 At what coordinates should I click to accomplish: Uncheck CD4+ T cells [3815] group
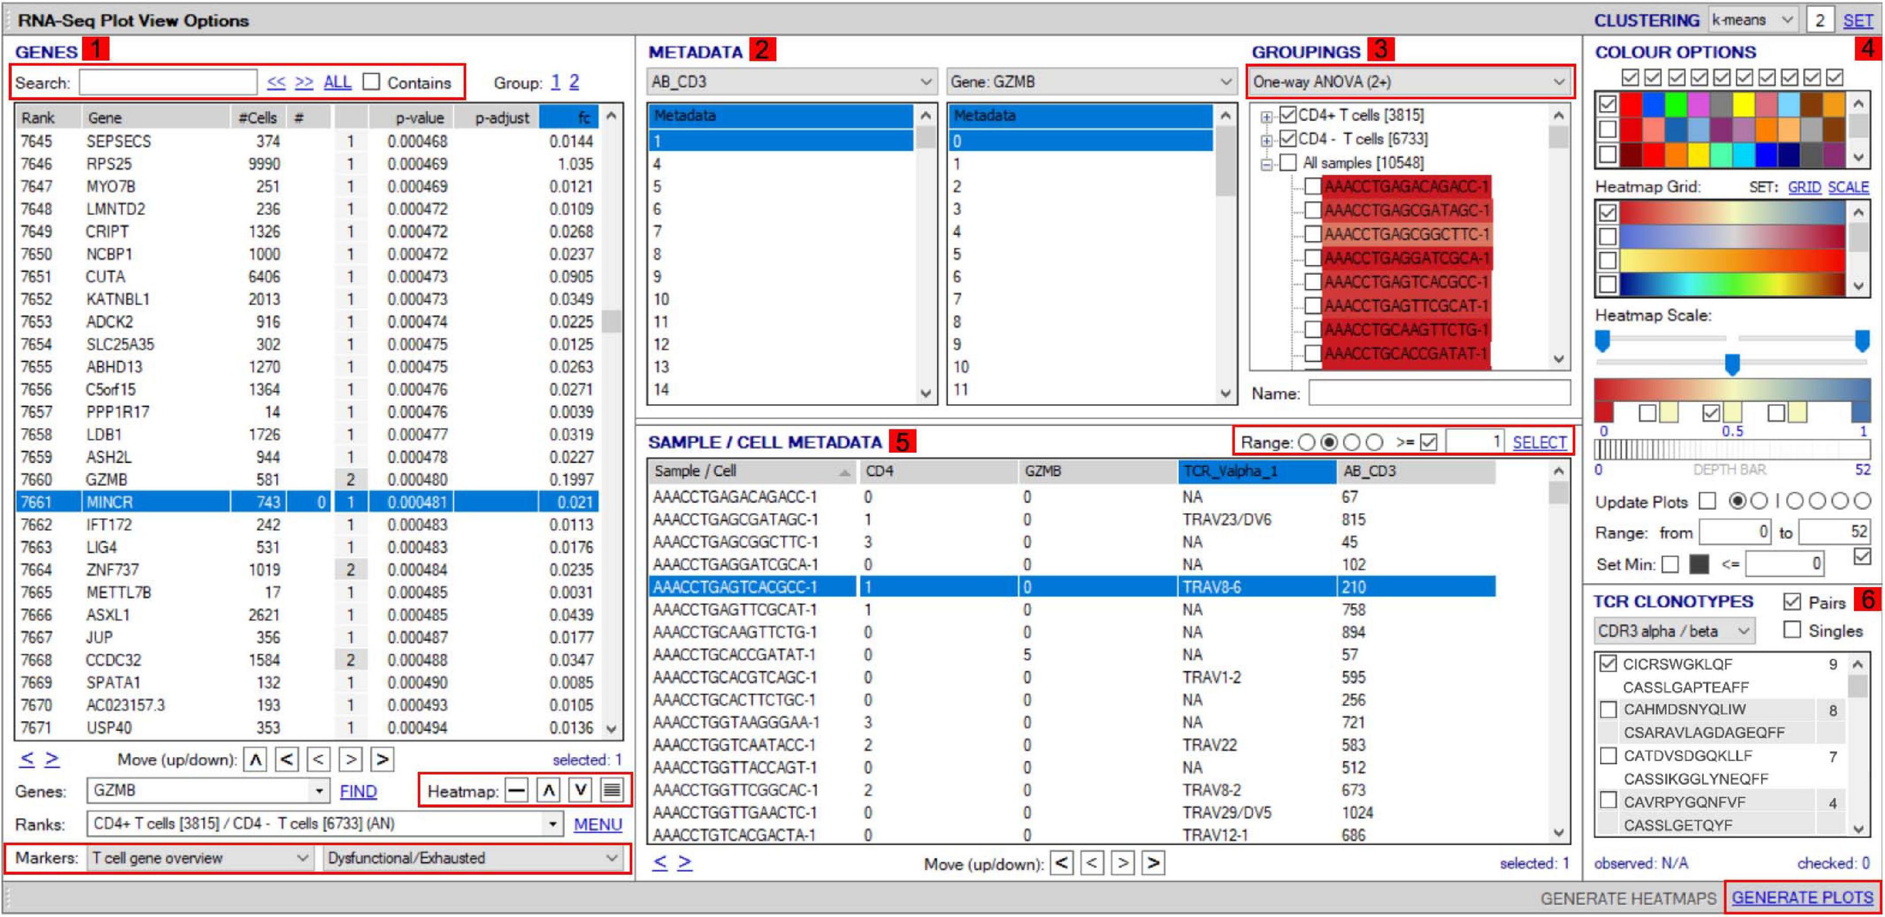tap(1289, 115)
